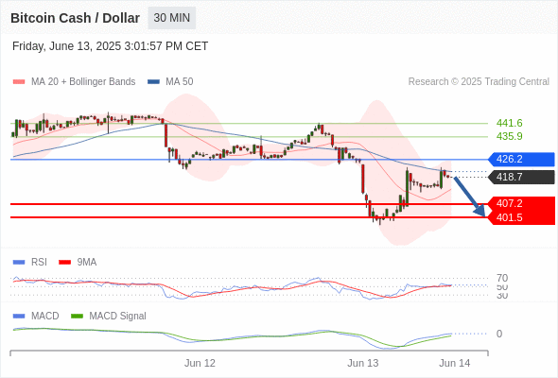The image size is (558, 378).
Task: Click the MACD 0 axis value
Action: click(x=499, y=334)
